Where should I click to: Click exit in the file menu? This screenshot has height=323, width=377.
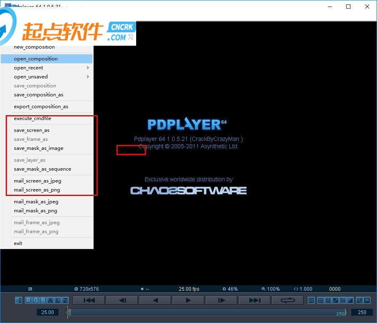(x=47, y=243)
